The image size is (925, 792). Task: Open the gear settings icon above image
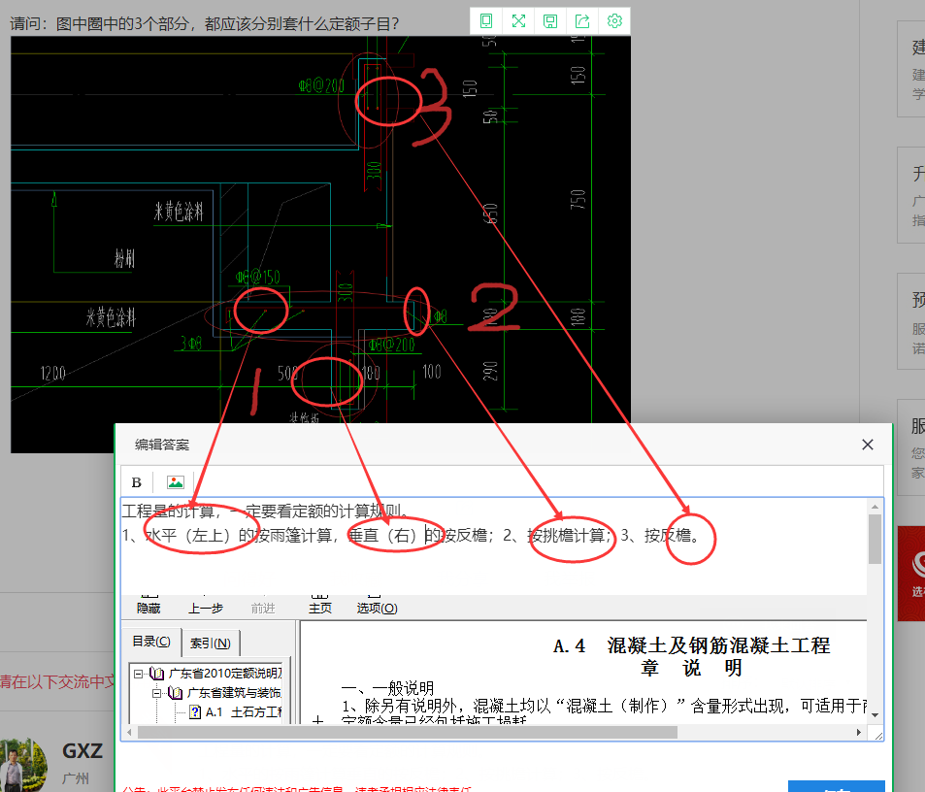click(x=614, y=21)
